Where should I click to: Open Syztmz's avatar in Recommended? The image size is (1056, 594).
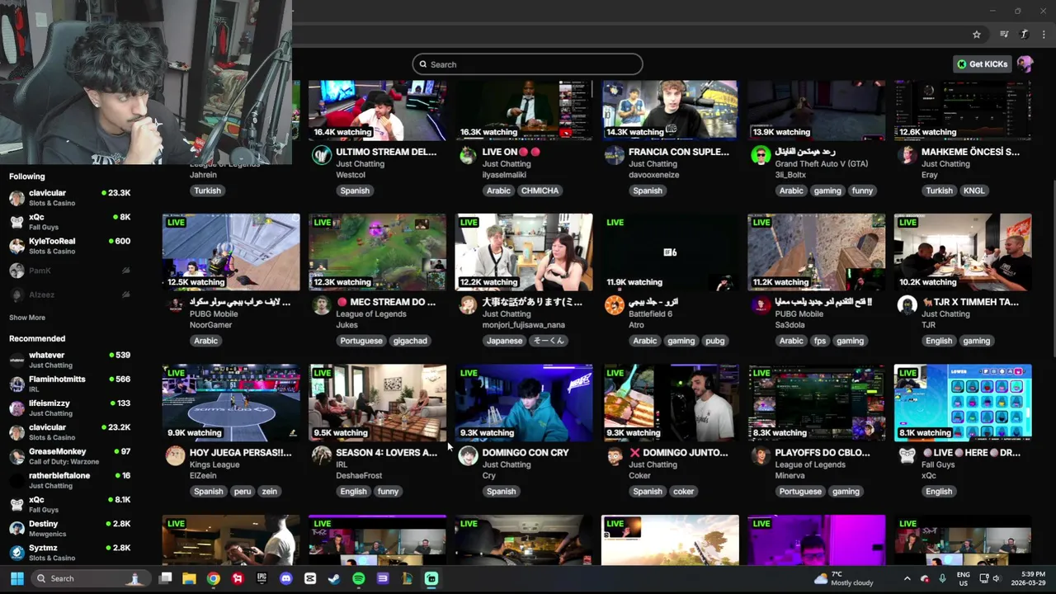pos(16,553)
